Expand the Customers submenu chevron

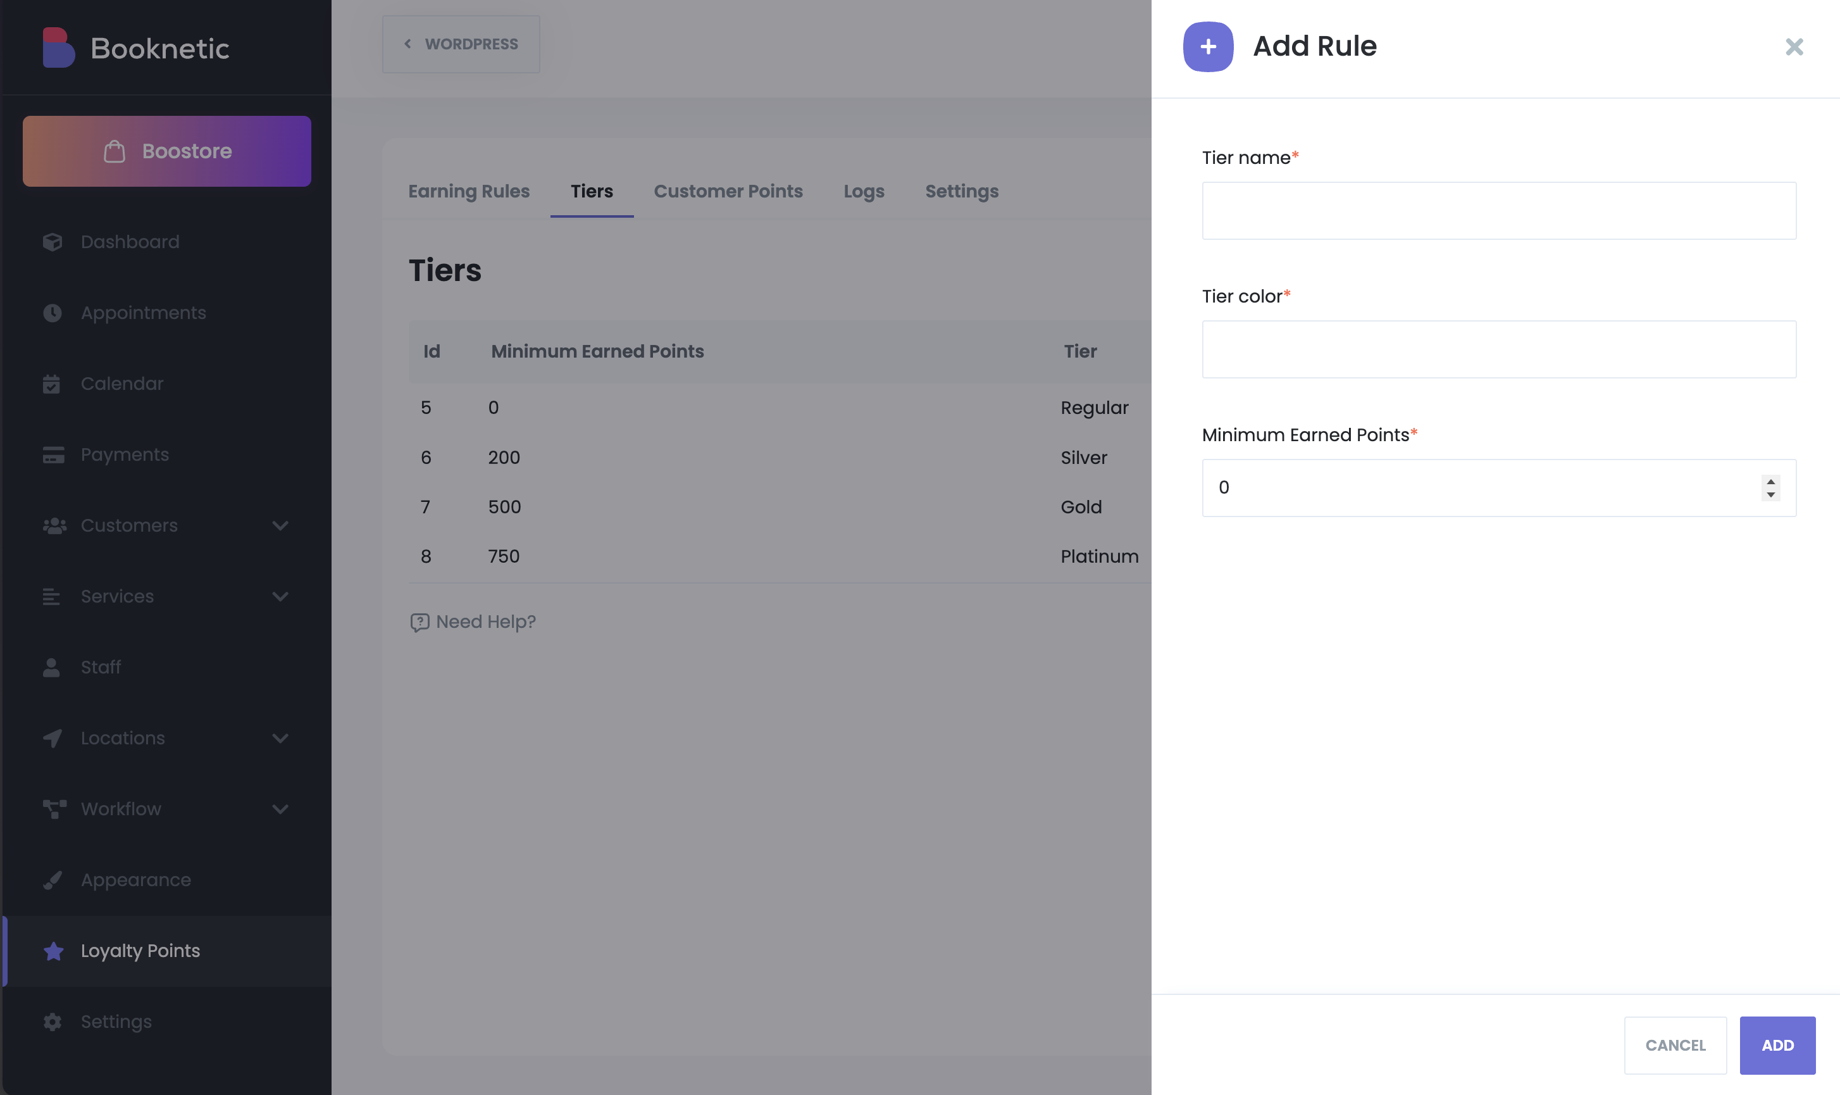tap(280, 525)
